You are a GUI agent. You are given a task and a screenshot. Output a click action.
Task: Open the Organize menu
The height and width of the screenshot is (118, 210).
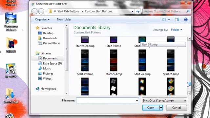pos(42,20)
